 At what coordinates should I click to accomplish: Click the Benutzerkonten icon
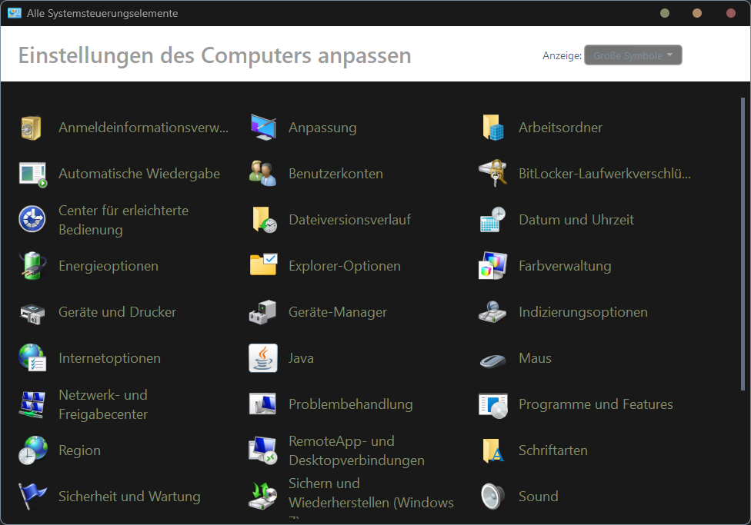pyautogui.click(x=263, y=174)
